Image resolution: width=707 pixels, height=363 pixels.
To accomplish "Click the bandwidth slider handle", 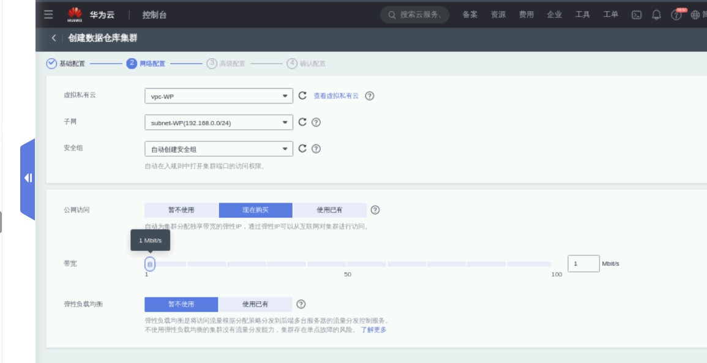I will pos(150,264).
